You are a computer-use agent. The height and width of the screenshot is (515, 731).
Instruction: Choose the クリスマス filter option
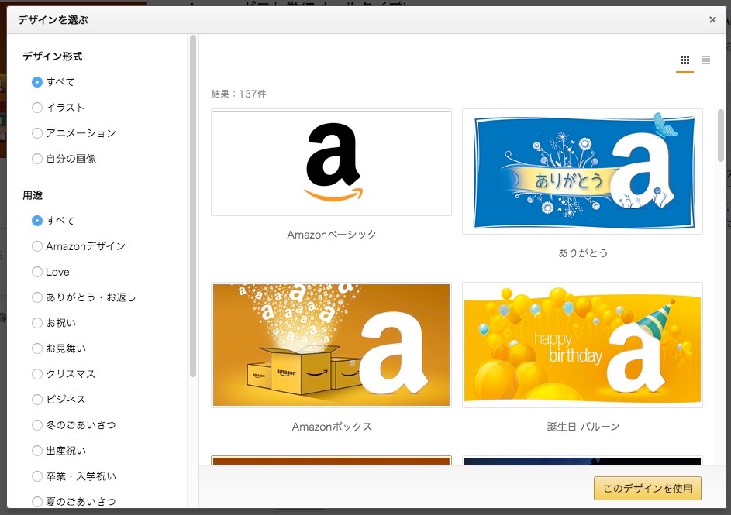pos(37,374)
